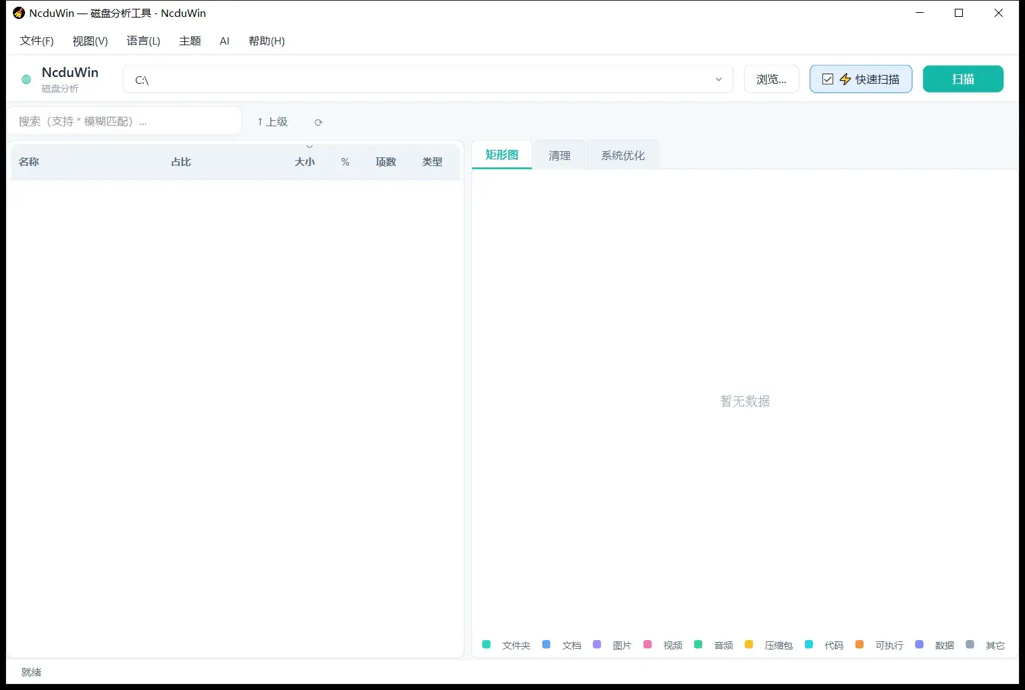This screenshot has width=1025, height=690.
Task: Go up with the 上级 button
Action: point(272,122)
